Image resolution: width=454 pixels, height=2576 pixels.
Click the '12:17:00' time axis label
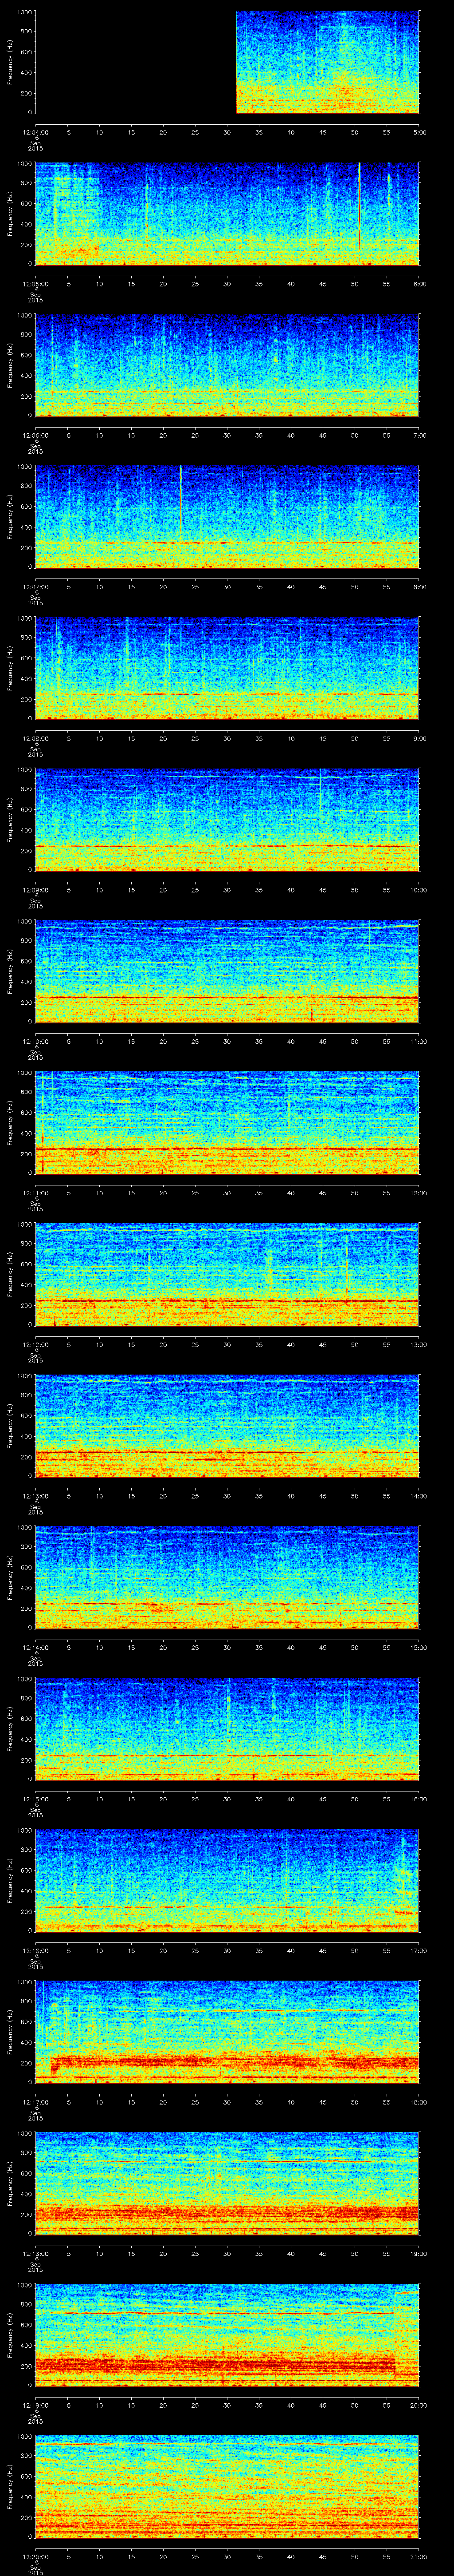tap(35, 2101)
